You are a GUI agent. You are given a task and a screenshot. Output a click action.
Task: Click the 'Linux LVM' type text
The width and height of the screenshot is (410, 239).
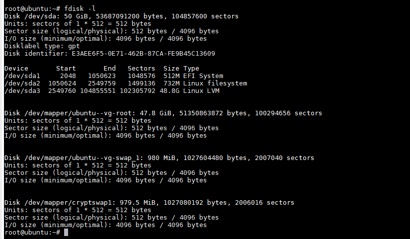[201, 91]
